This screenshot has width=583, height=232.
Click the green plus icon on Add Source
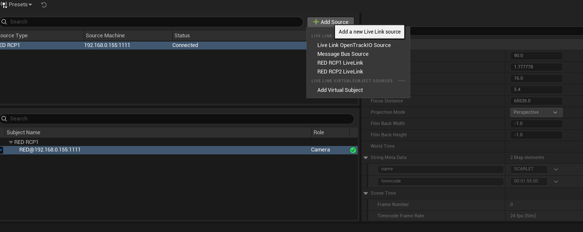coord(316,22)
